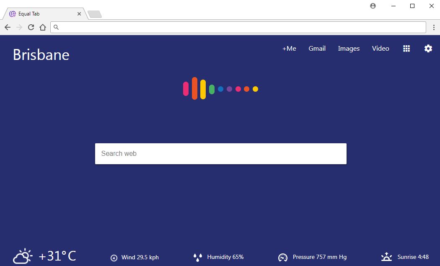
Task: Click the browser address bar
Action: 238,27
